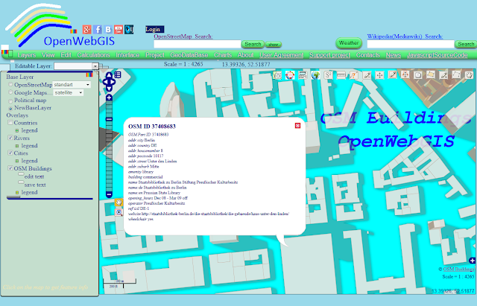Open the Google Plus social icon

[86, 30]
